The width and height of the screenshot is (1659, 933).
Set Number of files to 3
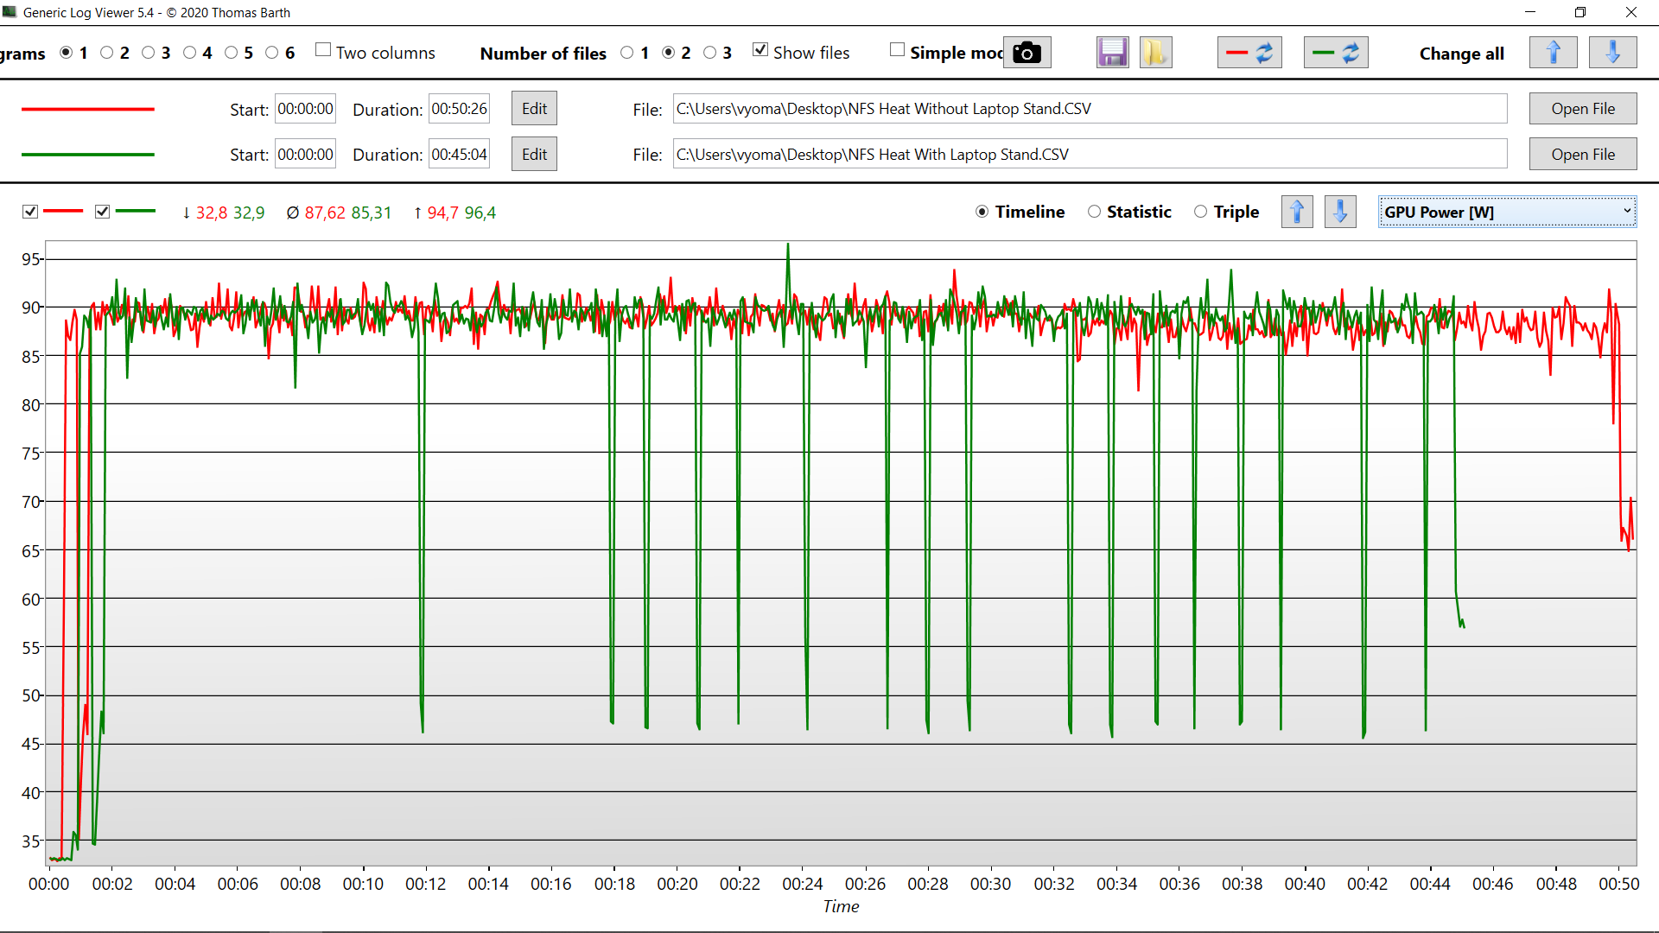tap(710, 53)
